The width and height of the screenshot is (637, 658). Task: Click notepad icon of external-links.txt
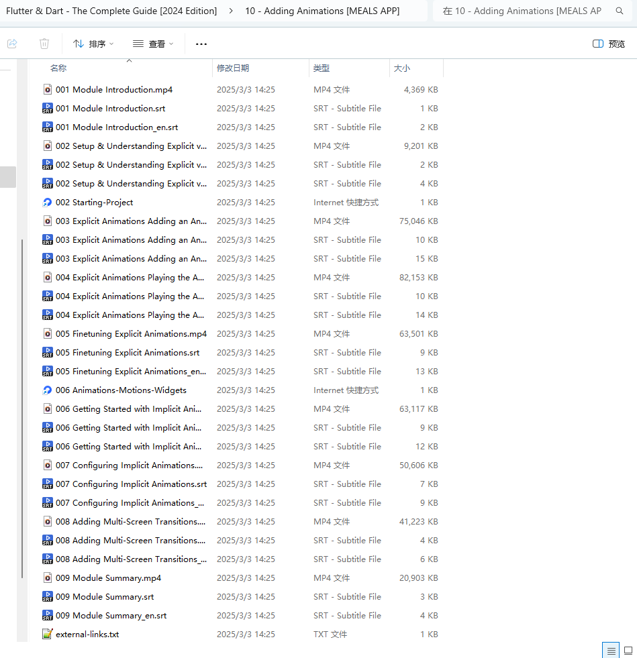[48, 634]
